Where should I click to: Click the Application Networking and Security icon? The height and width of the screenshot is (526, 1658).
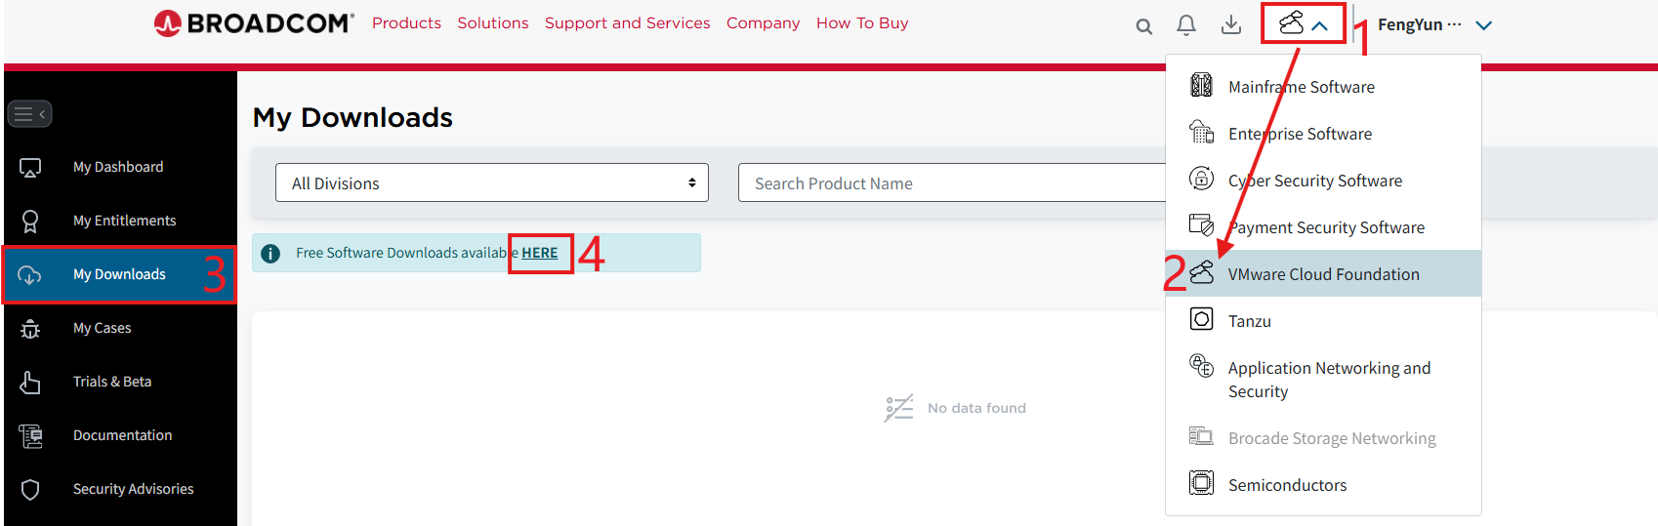(1201, 366)
